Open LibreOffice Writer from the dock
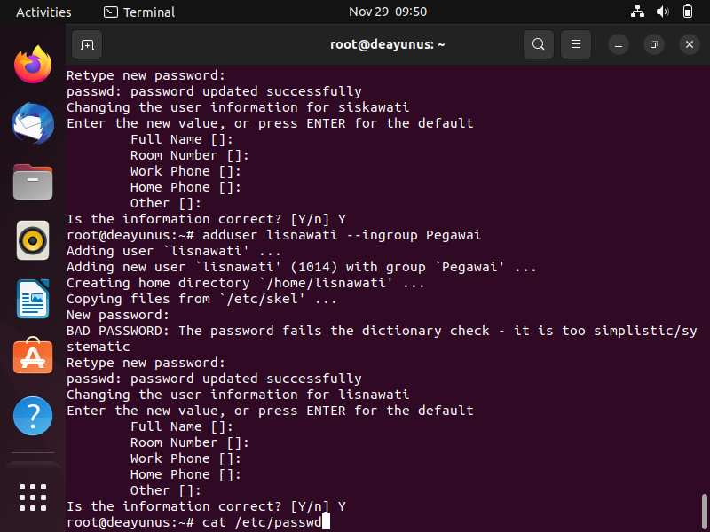This screenshot has width=710, height=532. [33, 299]
